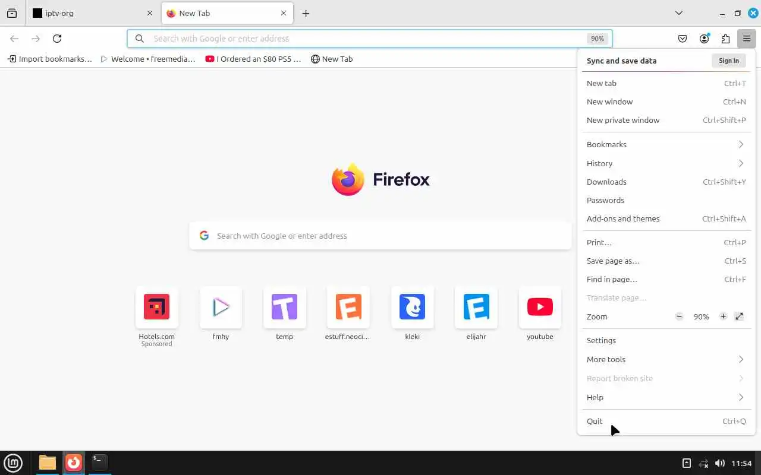Image resolution: width=761 pixels, height=475 pixels.
Task: Click the Sign In button
Action: tap(728, 61)
